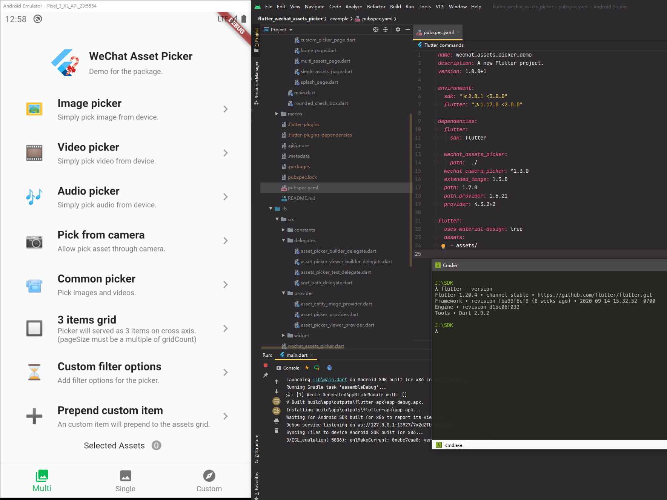Open the 2: Favorites tool window
667x500 pixels.
pos(257,483)
